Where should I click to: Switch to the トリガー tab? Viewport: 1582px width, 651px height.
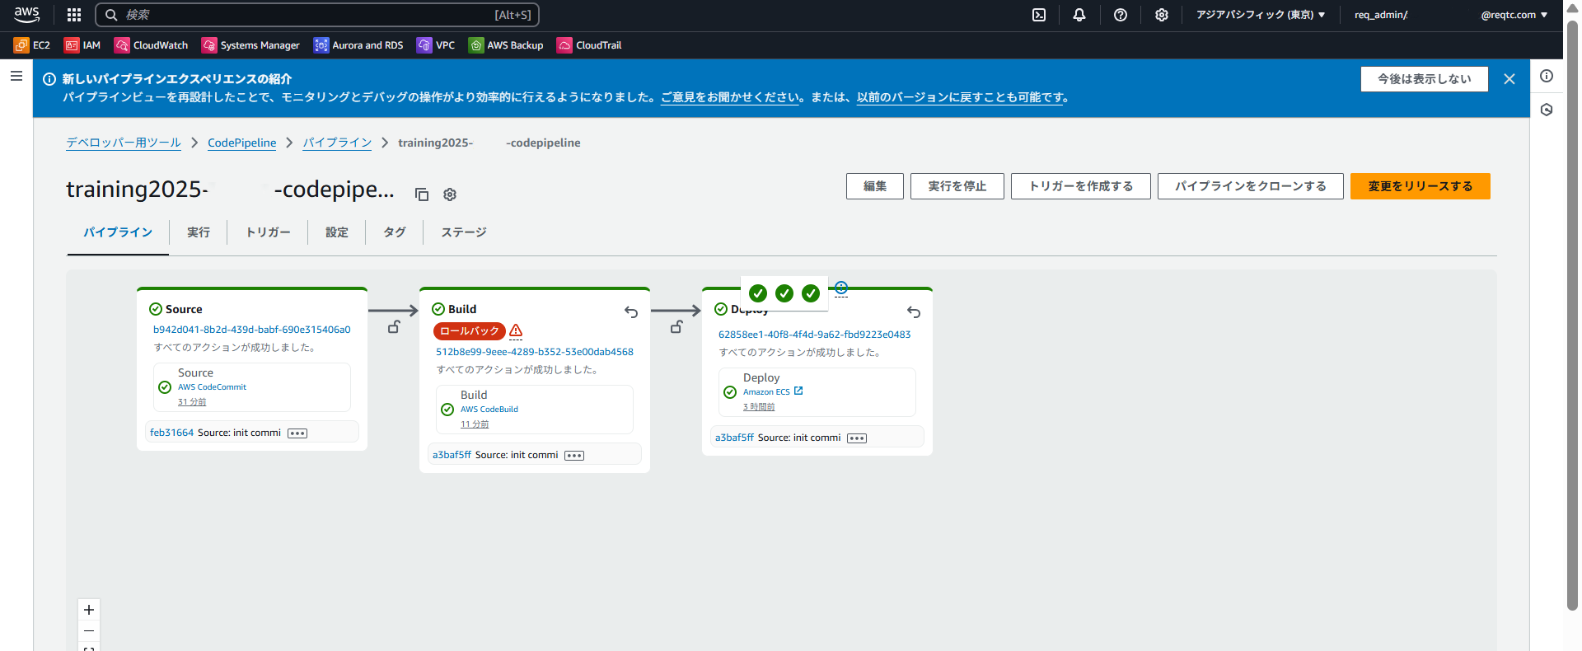click(x=268, y=232)
